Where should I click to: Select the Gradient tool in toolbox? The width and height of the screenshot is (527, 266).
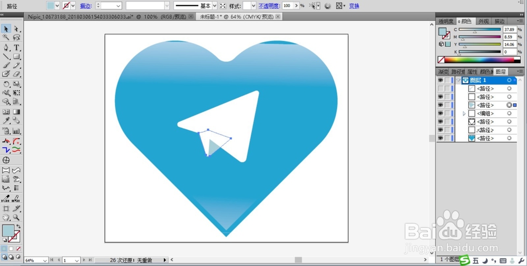pyautogui.click(x=16, y=111)
